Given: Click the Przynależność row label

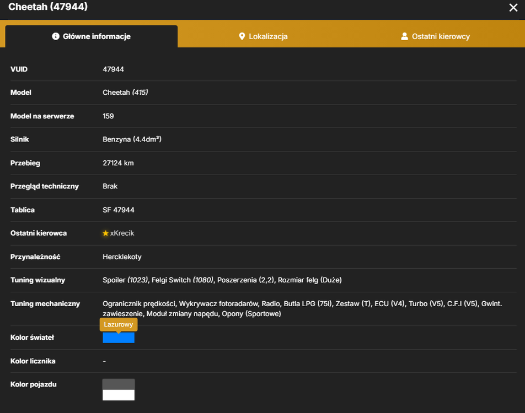Looking at the screenshot, I should point(35,257).
